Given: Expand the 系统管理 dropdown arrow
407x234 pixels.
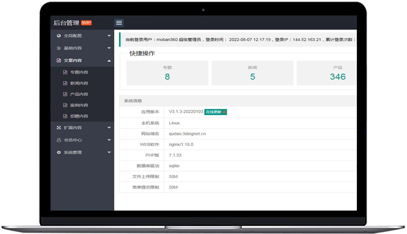Looking at the screenshot, I should point(109,152).
